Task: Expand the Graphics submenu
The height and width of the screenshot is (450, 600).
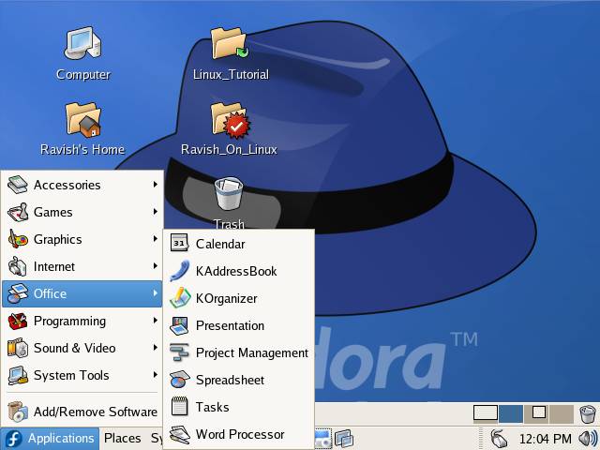Action: point(82,239)
